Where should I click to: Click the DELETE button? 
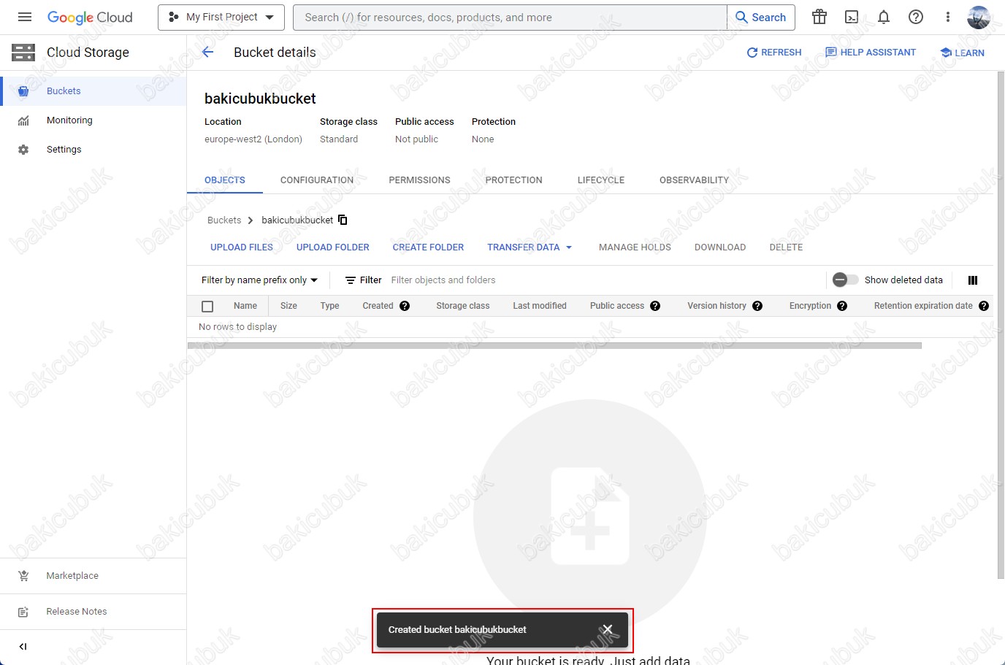coord(786,247)
